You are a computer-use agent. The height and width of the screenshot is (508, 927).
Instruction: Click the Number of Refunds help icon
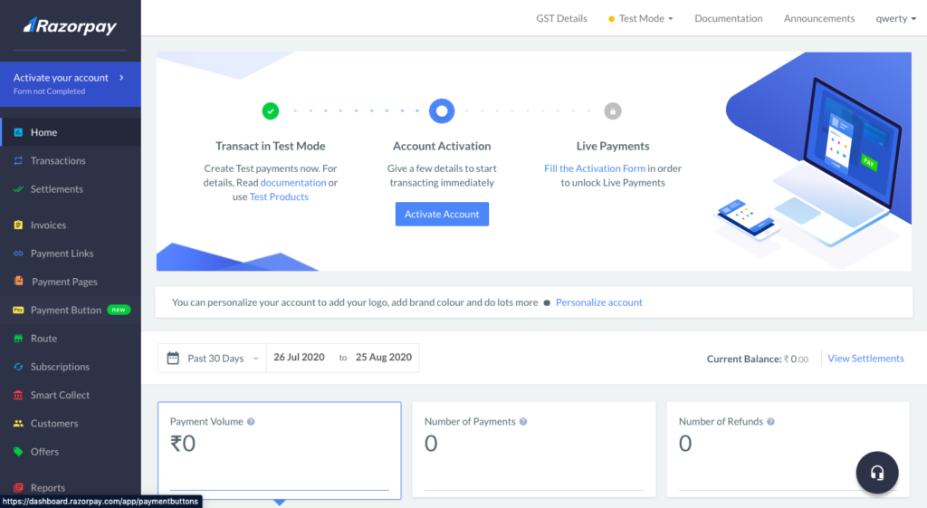(771, 422)
